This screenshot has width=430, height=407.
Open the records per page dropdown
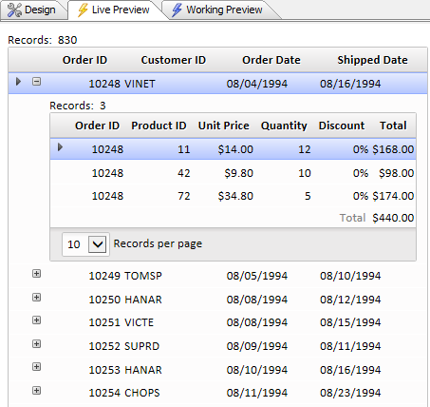[97, 244]
